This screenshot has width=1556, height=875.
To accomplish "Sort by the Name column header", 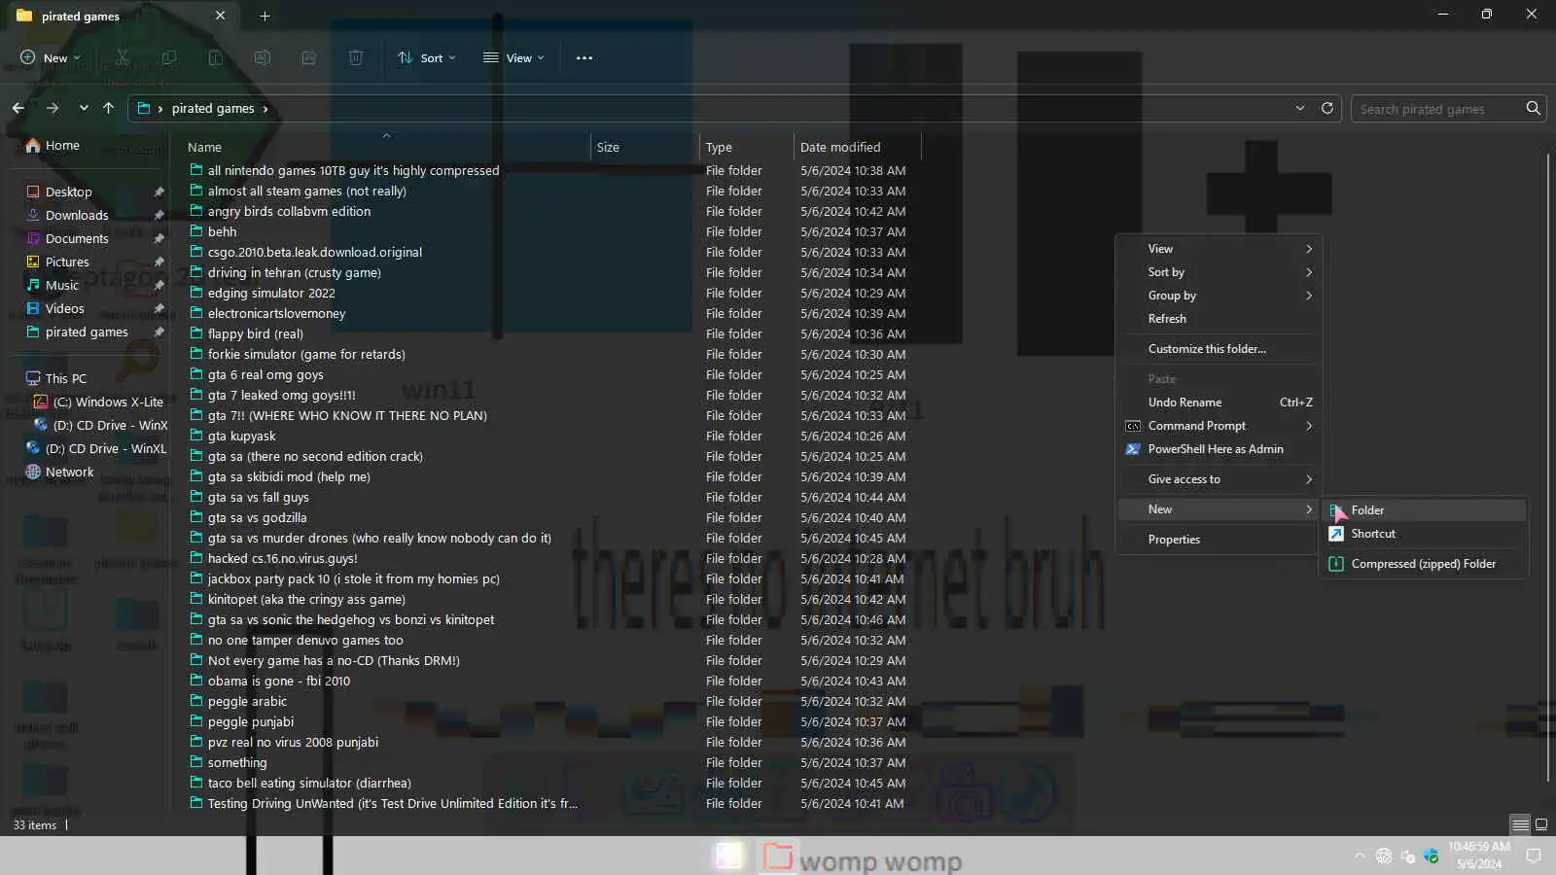I will click(x=387, y=147).
